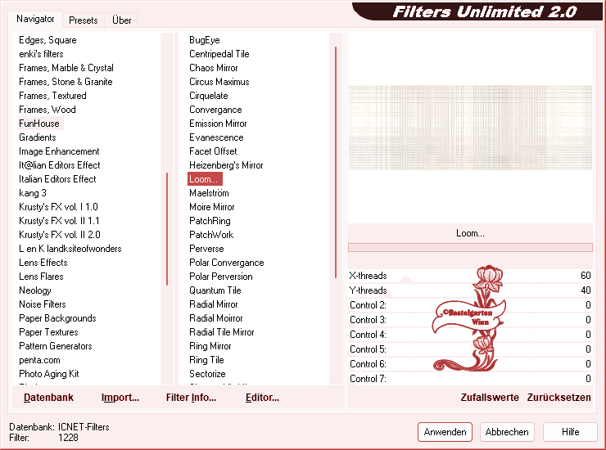Select Krusty's FX vol. I 1.0
The image size is (606, 450).
[58, 207]
